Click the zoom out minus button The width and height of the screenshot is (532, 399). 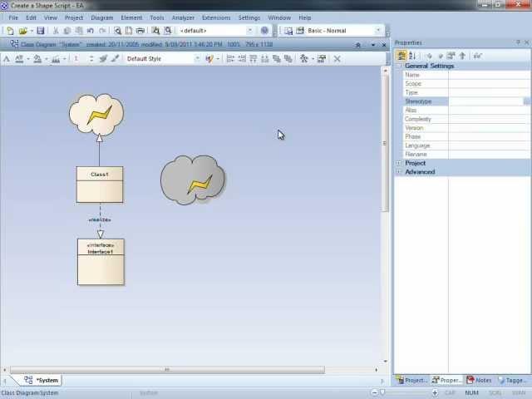point(374,393)
